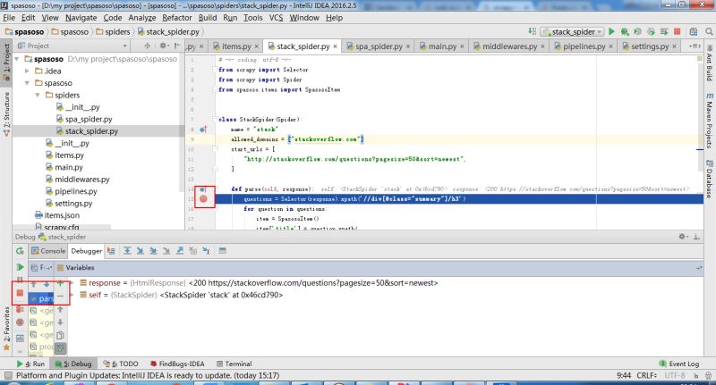Screen dimensions: 716x385
Task: Run stack_spider with coverage icon
Action: 638,31
